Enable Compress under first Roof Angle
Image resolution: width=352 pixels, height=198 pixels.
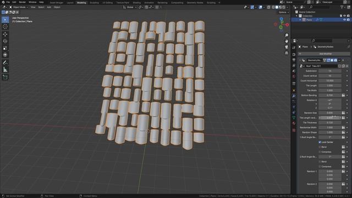(320, 152)
